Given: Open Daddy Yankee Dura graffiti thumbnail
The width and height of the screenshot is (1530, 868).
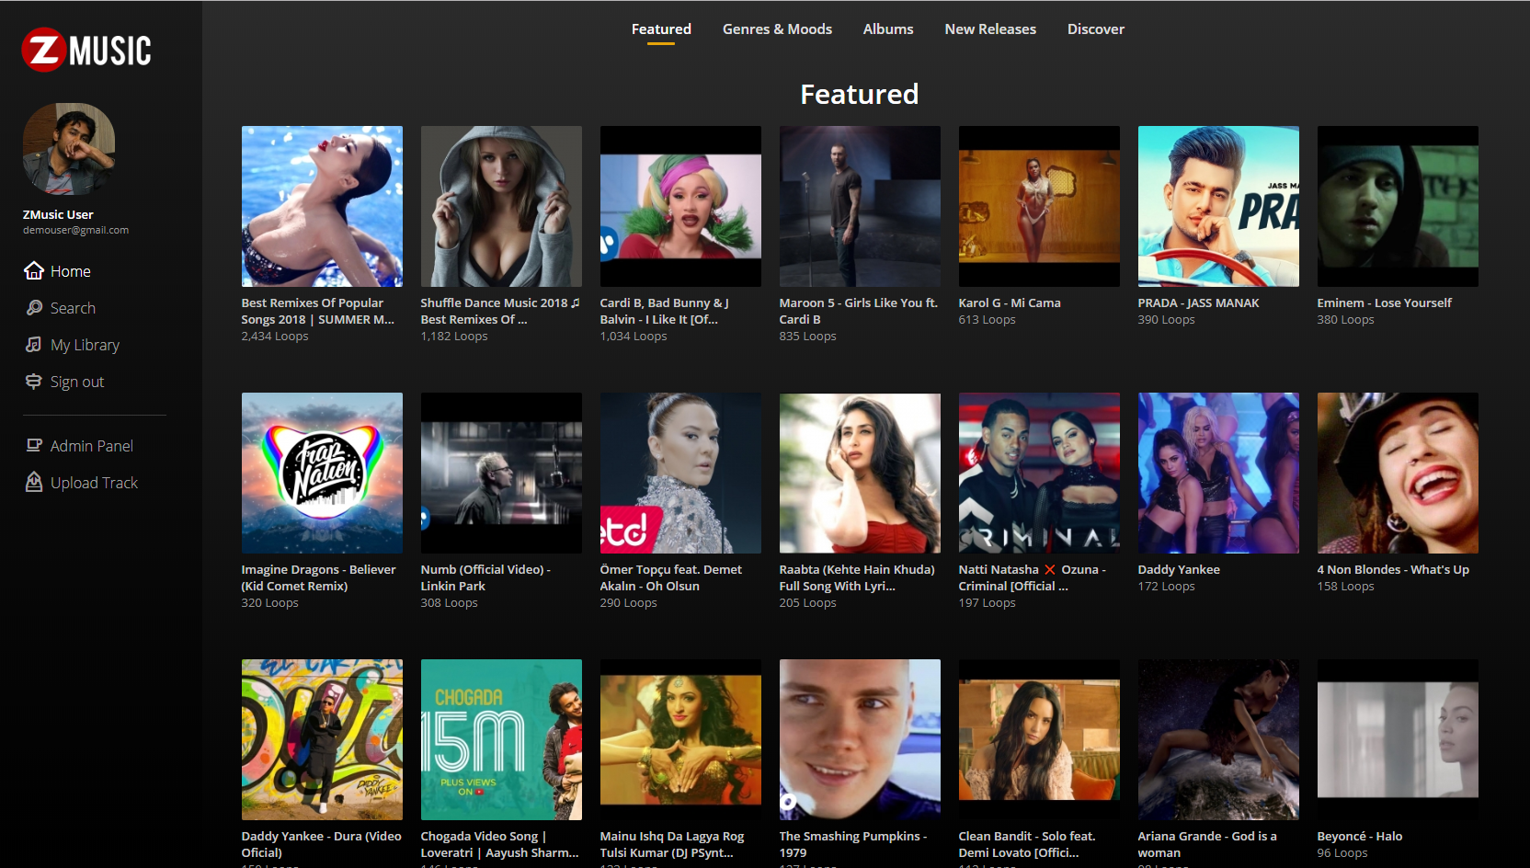Looking at the screenshot, I should 322,739.
